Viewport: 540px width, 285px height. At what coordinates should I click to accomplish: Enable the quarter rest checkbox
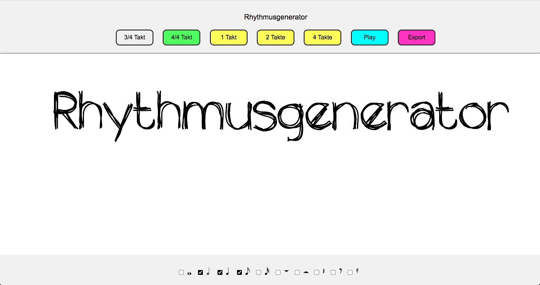pyautogui.click(x=316, y=273)
